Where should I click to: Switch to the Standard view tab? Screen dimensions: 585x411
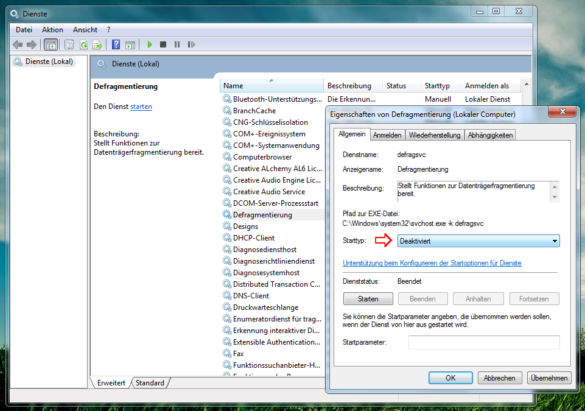point(150,382)
